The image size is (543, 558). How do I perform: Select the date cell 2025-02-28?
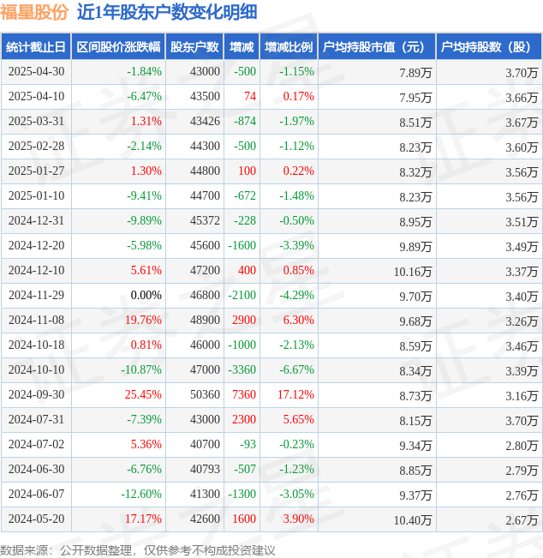tap(36, 147)
